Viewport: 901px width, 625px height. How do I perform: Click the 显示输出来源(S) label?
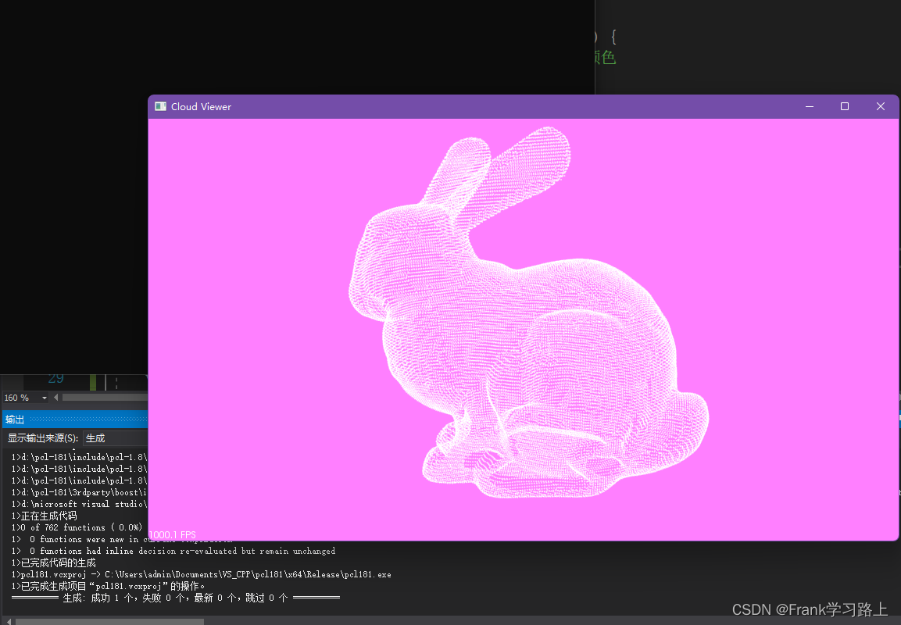click(x=42, y=438)
